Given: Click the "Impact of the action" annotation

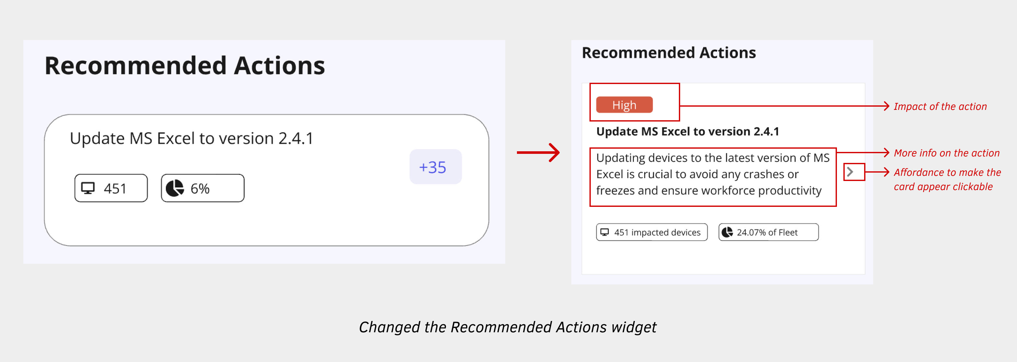Looking at the screenshot, I should coord(940,106).
